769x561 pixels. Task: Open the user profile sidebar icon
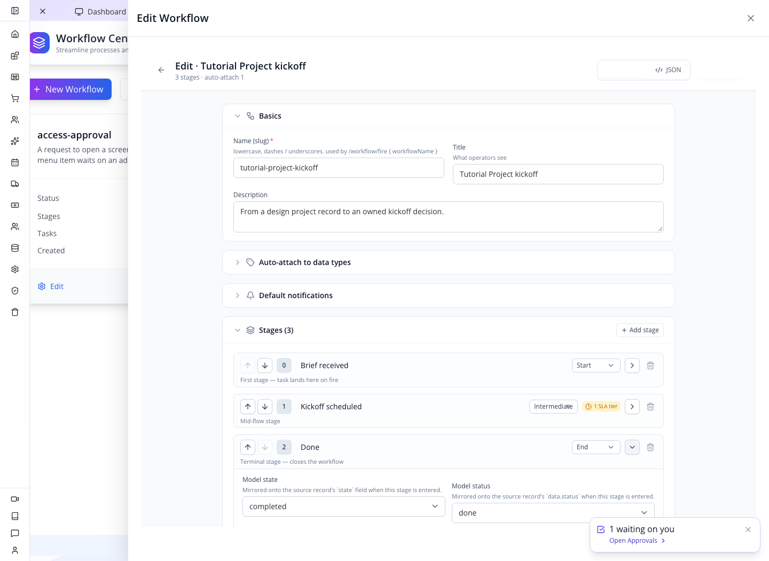[x=15, y=550]
